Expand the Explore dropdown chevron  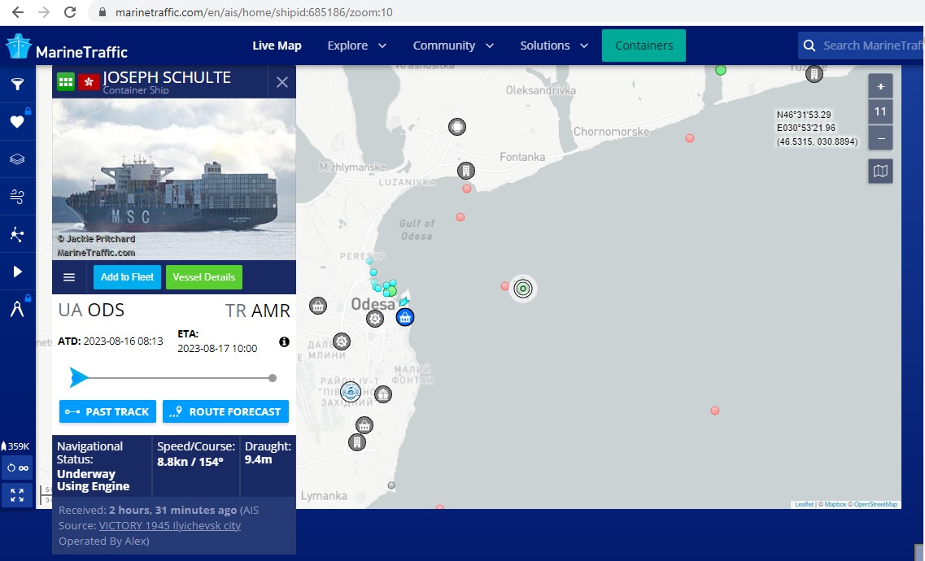pyautogui.click(x=382, y=46)
